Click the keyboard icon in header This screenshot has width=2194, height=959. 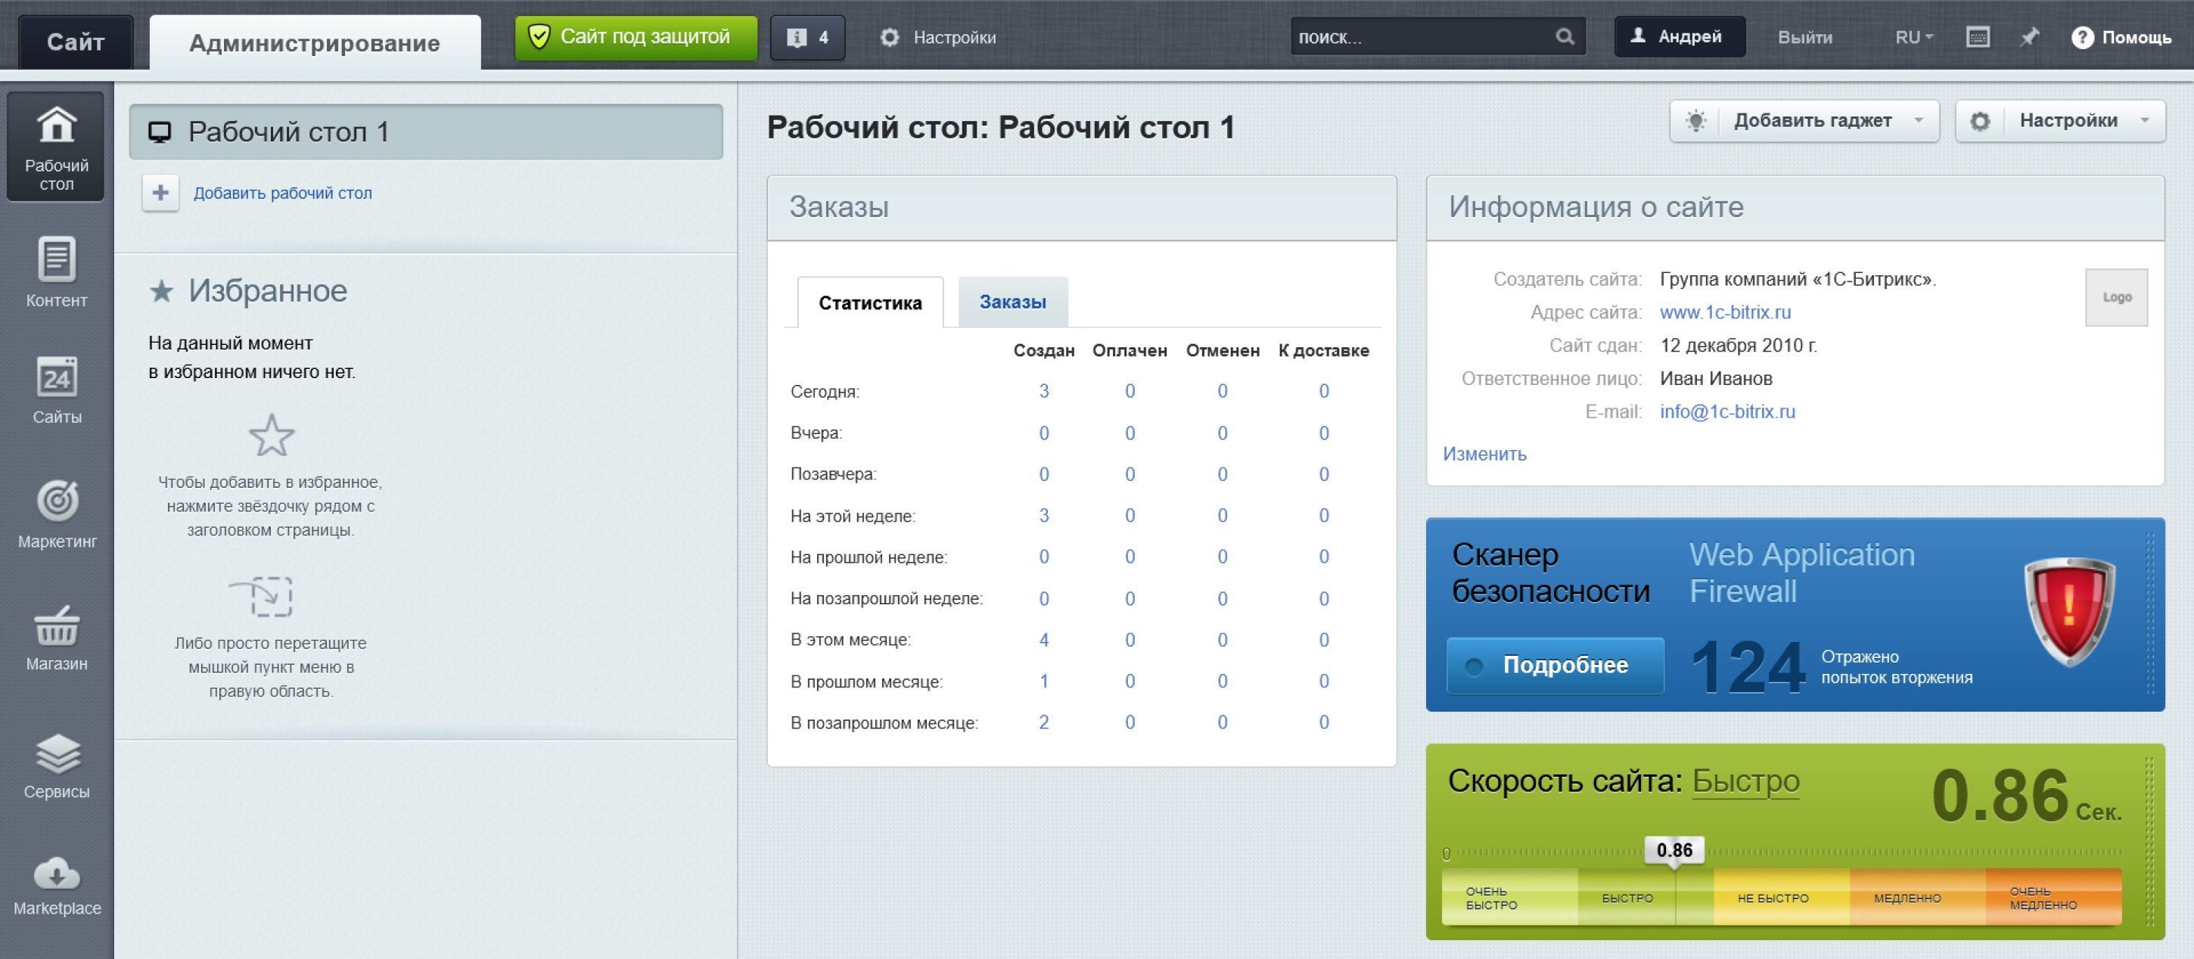click(x=1978, y=38)
